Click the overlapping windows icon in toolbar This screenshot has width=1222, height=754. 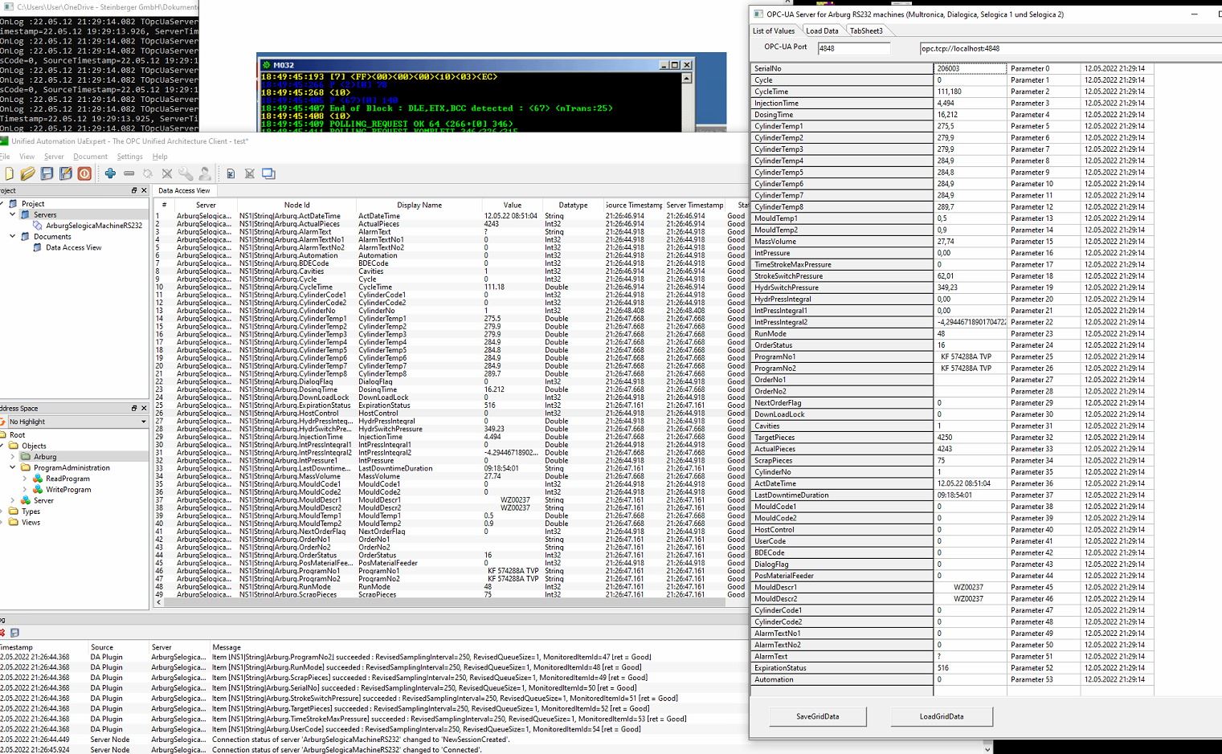click(x=268, y=173)
